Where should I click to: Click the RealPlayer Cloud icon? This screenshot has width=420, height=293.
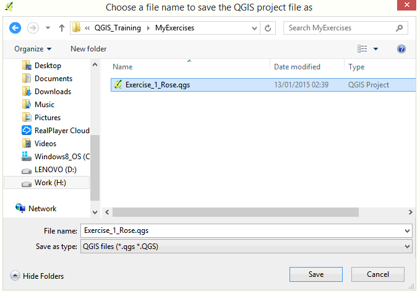[x=27, y=131]
